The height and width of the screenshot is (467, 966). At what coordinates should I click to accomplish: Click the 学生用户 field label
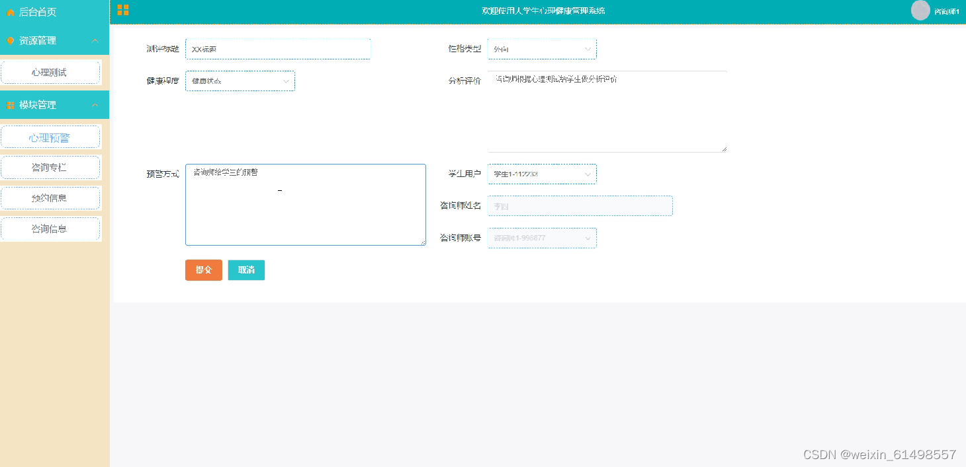[x=464, y=174]
